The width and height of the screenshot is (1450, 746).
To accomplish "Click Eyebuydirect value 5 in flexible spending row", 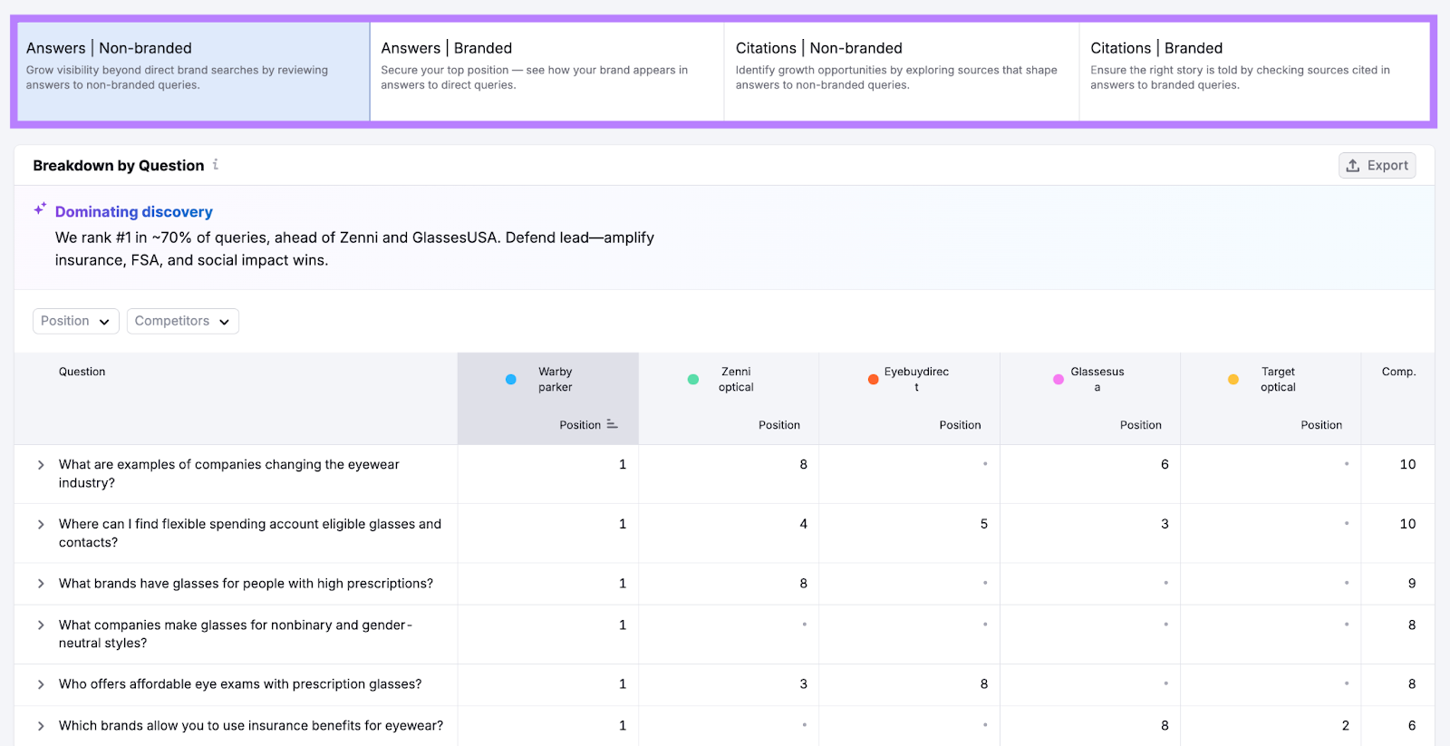I will (984, 524).
